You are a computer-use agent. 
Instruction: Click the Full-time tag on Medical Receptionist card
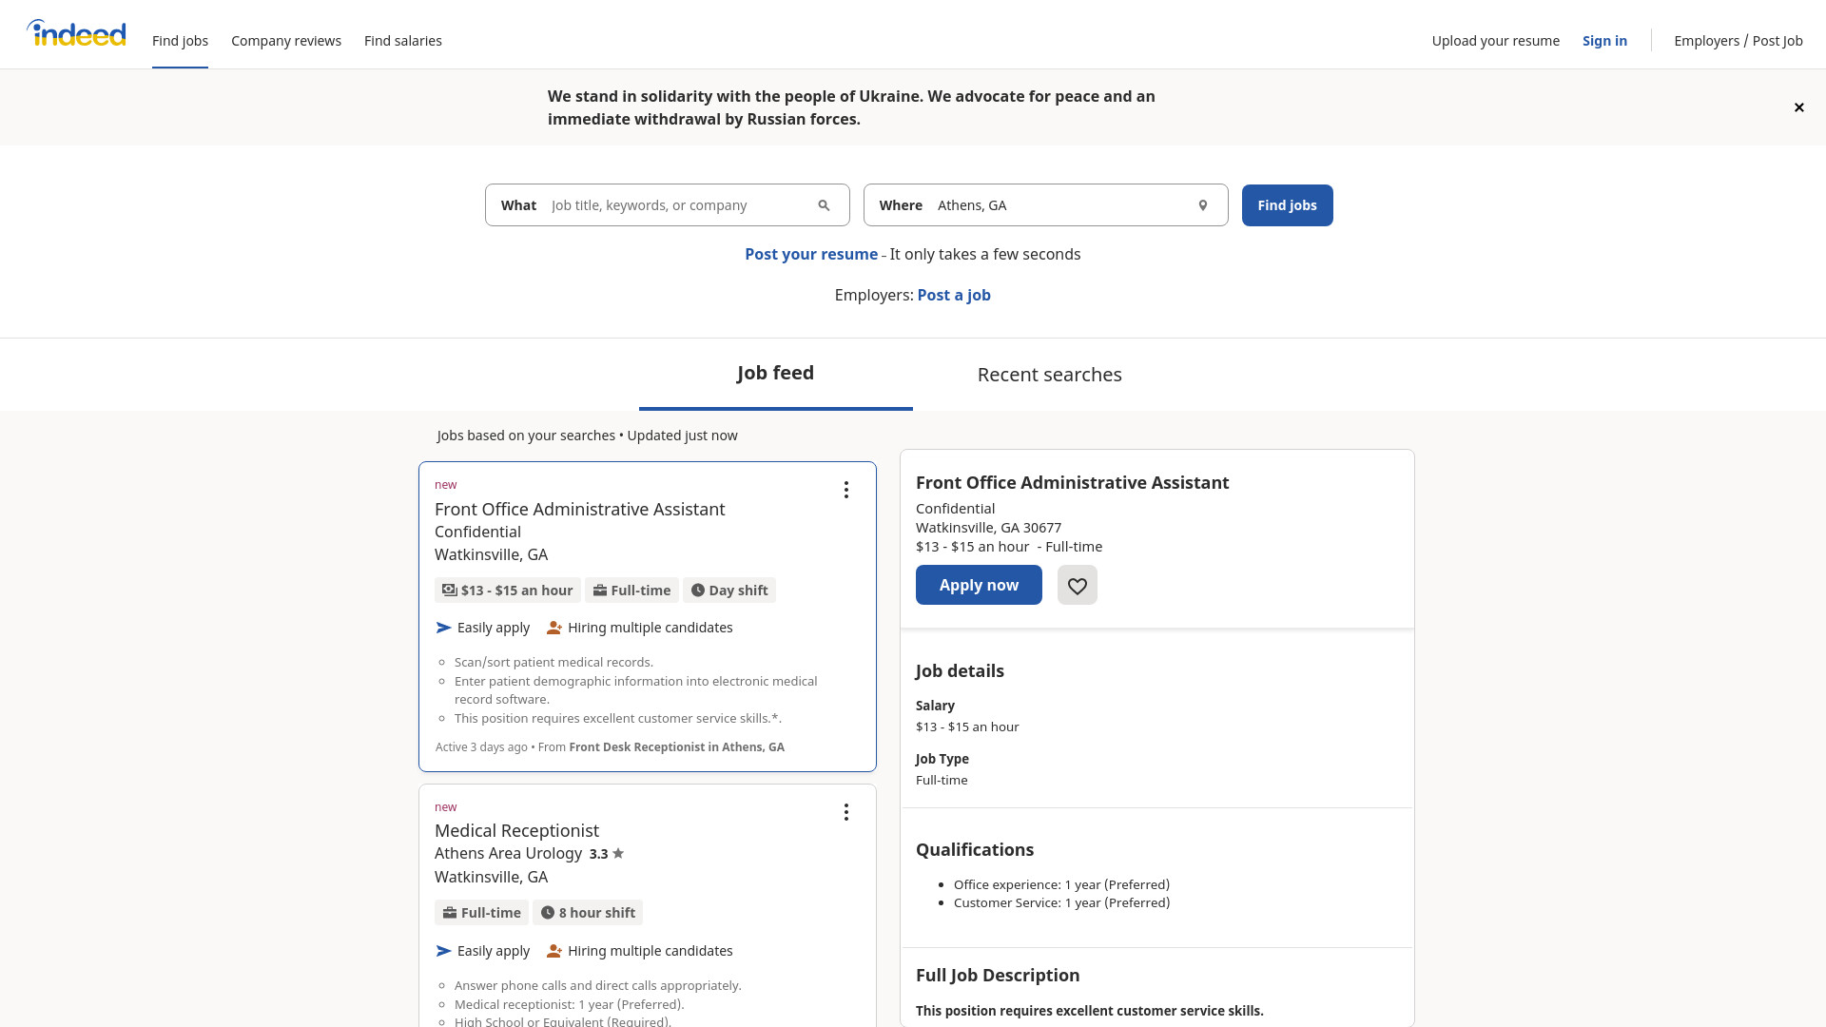[481, 913]
